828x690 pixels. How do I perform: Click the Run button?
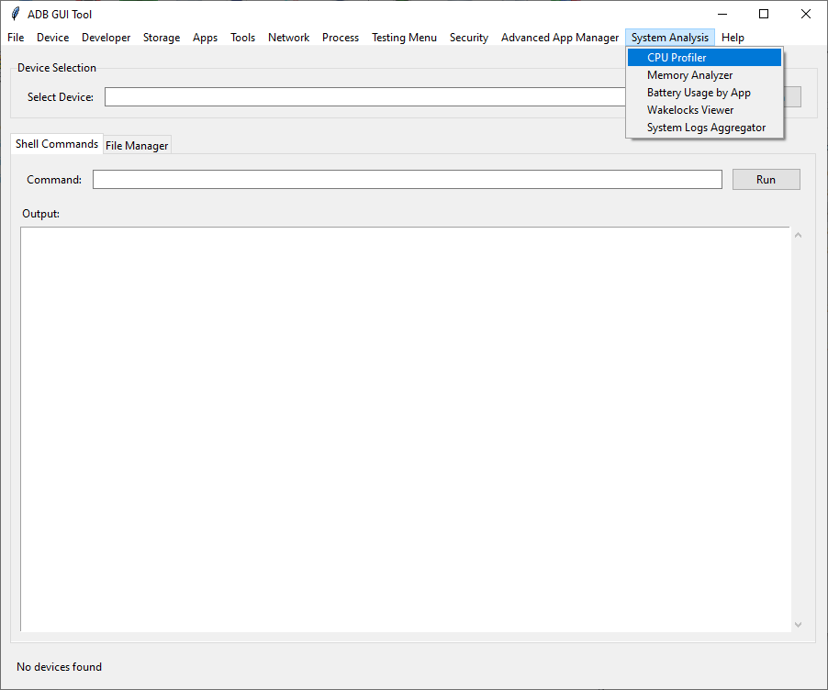point(766,179)
